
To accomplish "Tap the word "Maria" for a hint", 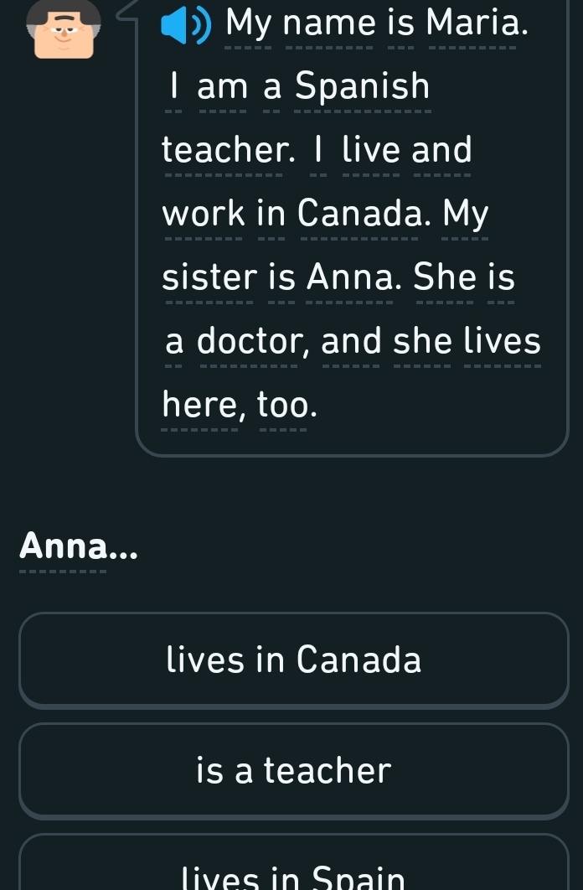I will coord(477,23).
